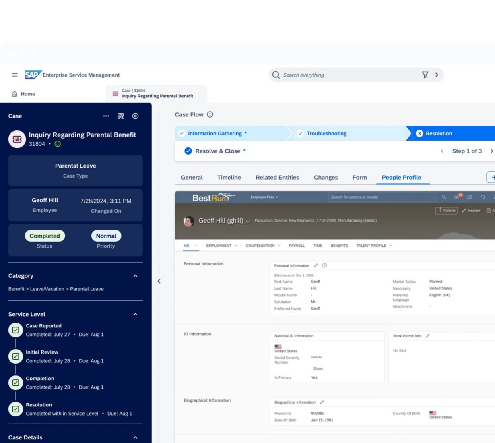Viewport: 495px width, 443px height.
Task: Open the case more options ellipsis
Action: 106,116
